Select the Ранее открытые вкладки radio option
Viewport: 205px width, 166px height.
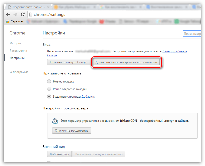coord(49,89)
